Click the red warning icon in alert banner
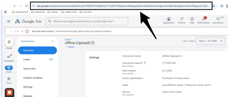228x97 pixels. pos(27,31)
